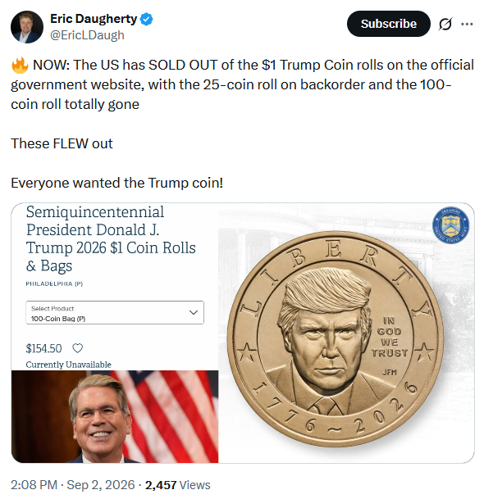Click the heart wishlist icon beside the price
This screenshot has height=499, width=484.
pyautogui.click(x=77, y=348)
